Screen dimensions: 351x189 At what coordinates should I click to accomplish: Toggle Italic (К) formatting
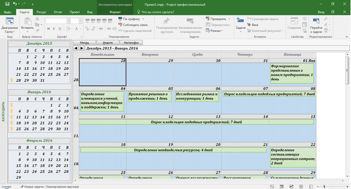point(54,29)
